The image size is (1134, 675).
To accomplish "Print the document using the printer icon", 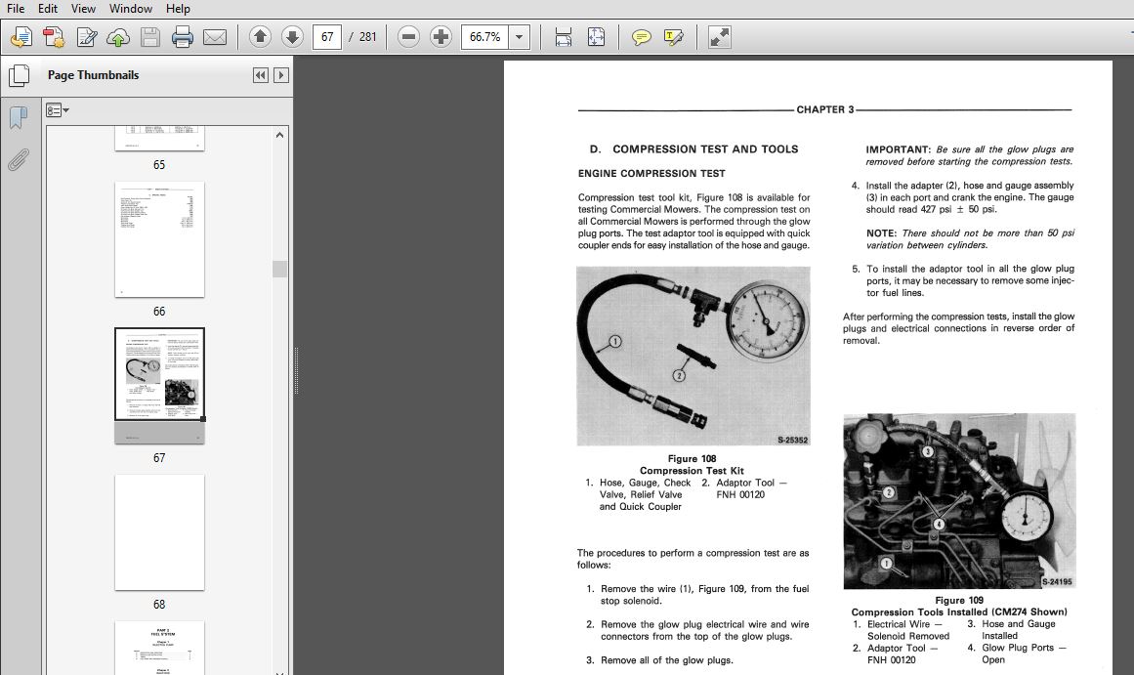I will point(183,37).
